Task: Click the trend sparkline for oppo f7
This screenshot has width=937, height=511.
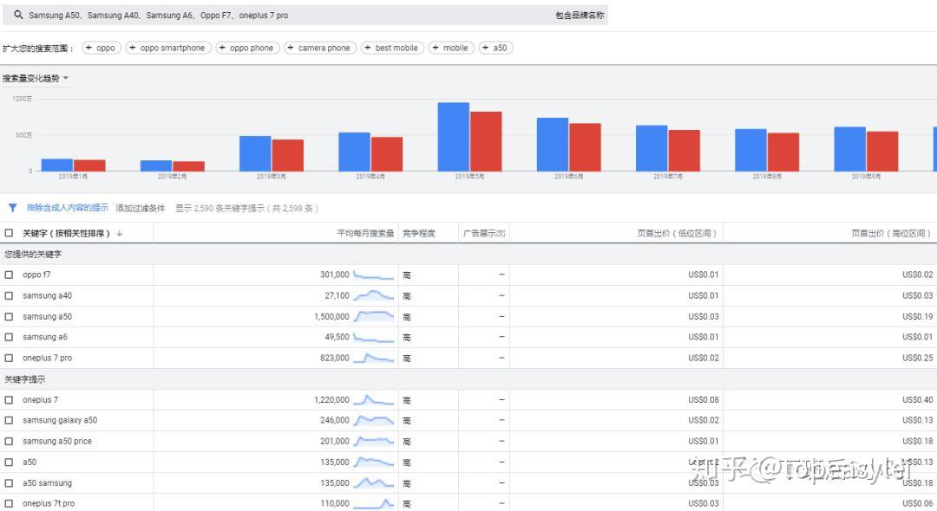Action: (373, 275)
